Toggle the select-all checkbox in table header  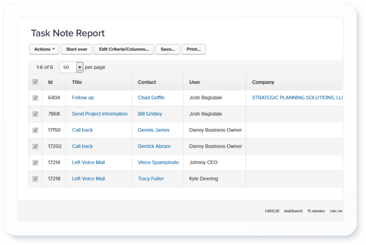pyautogui.click(x=35, y=82)
